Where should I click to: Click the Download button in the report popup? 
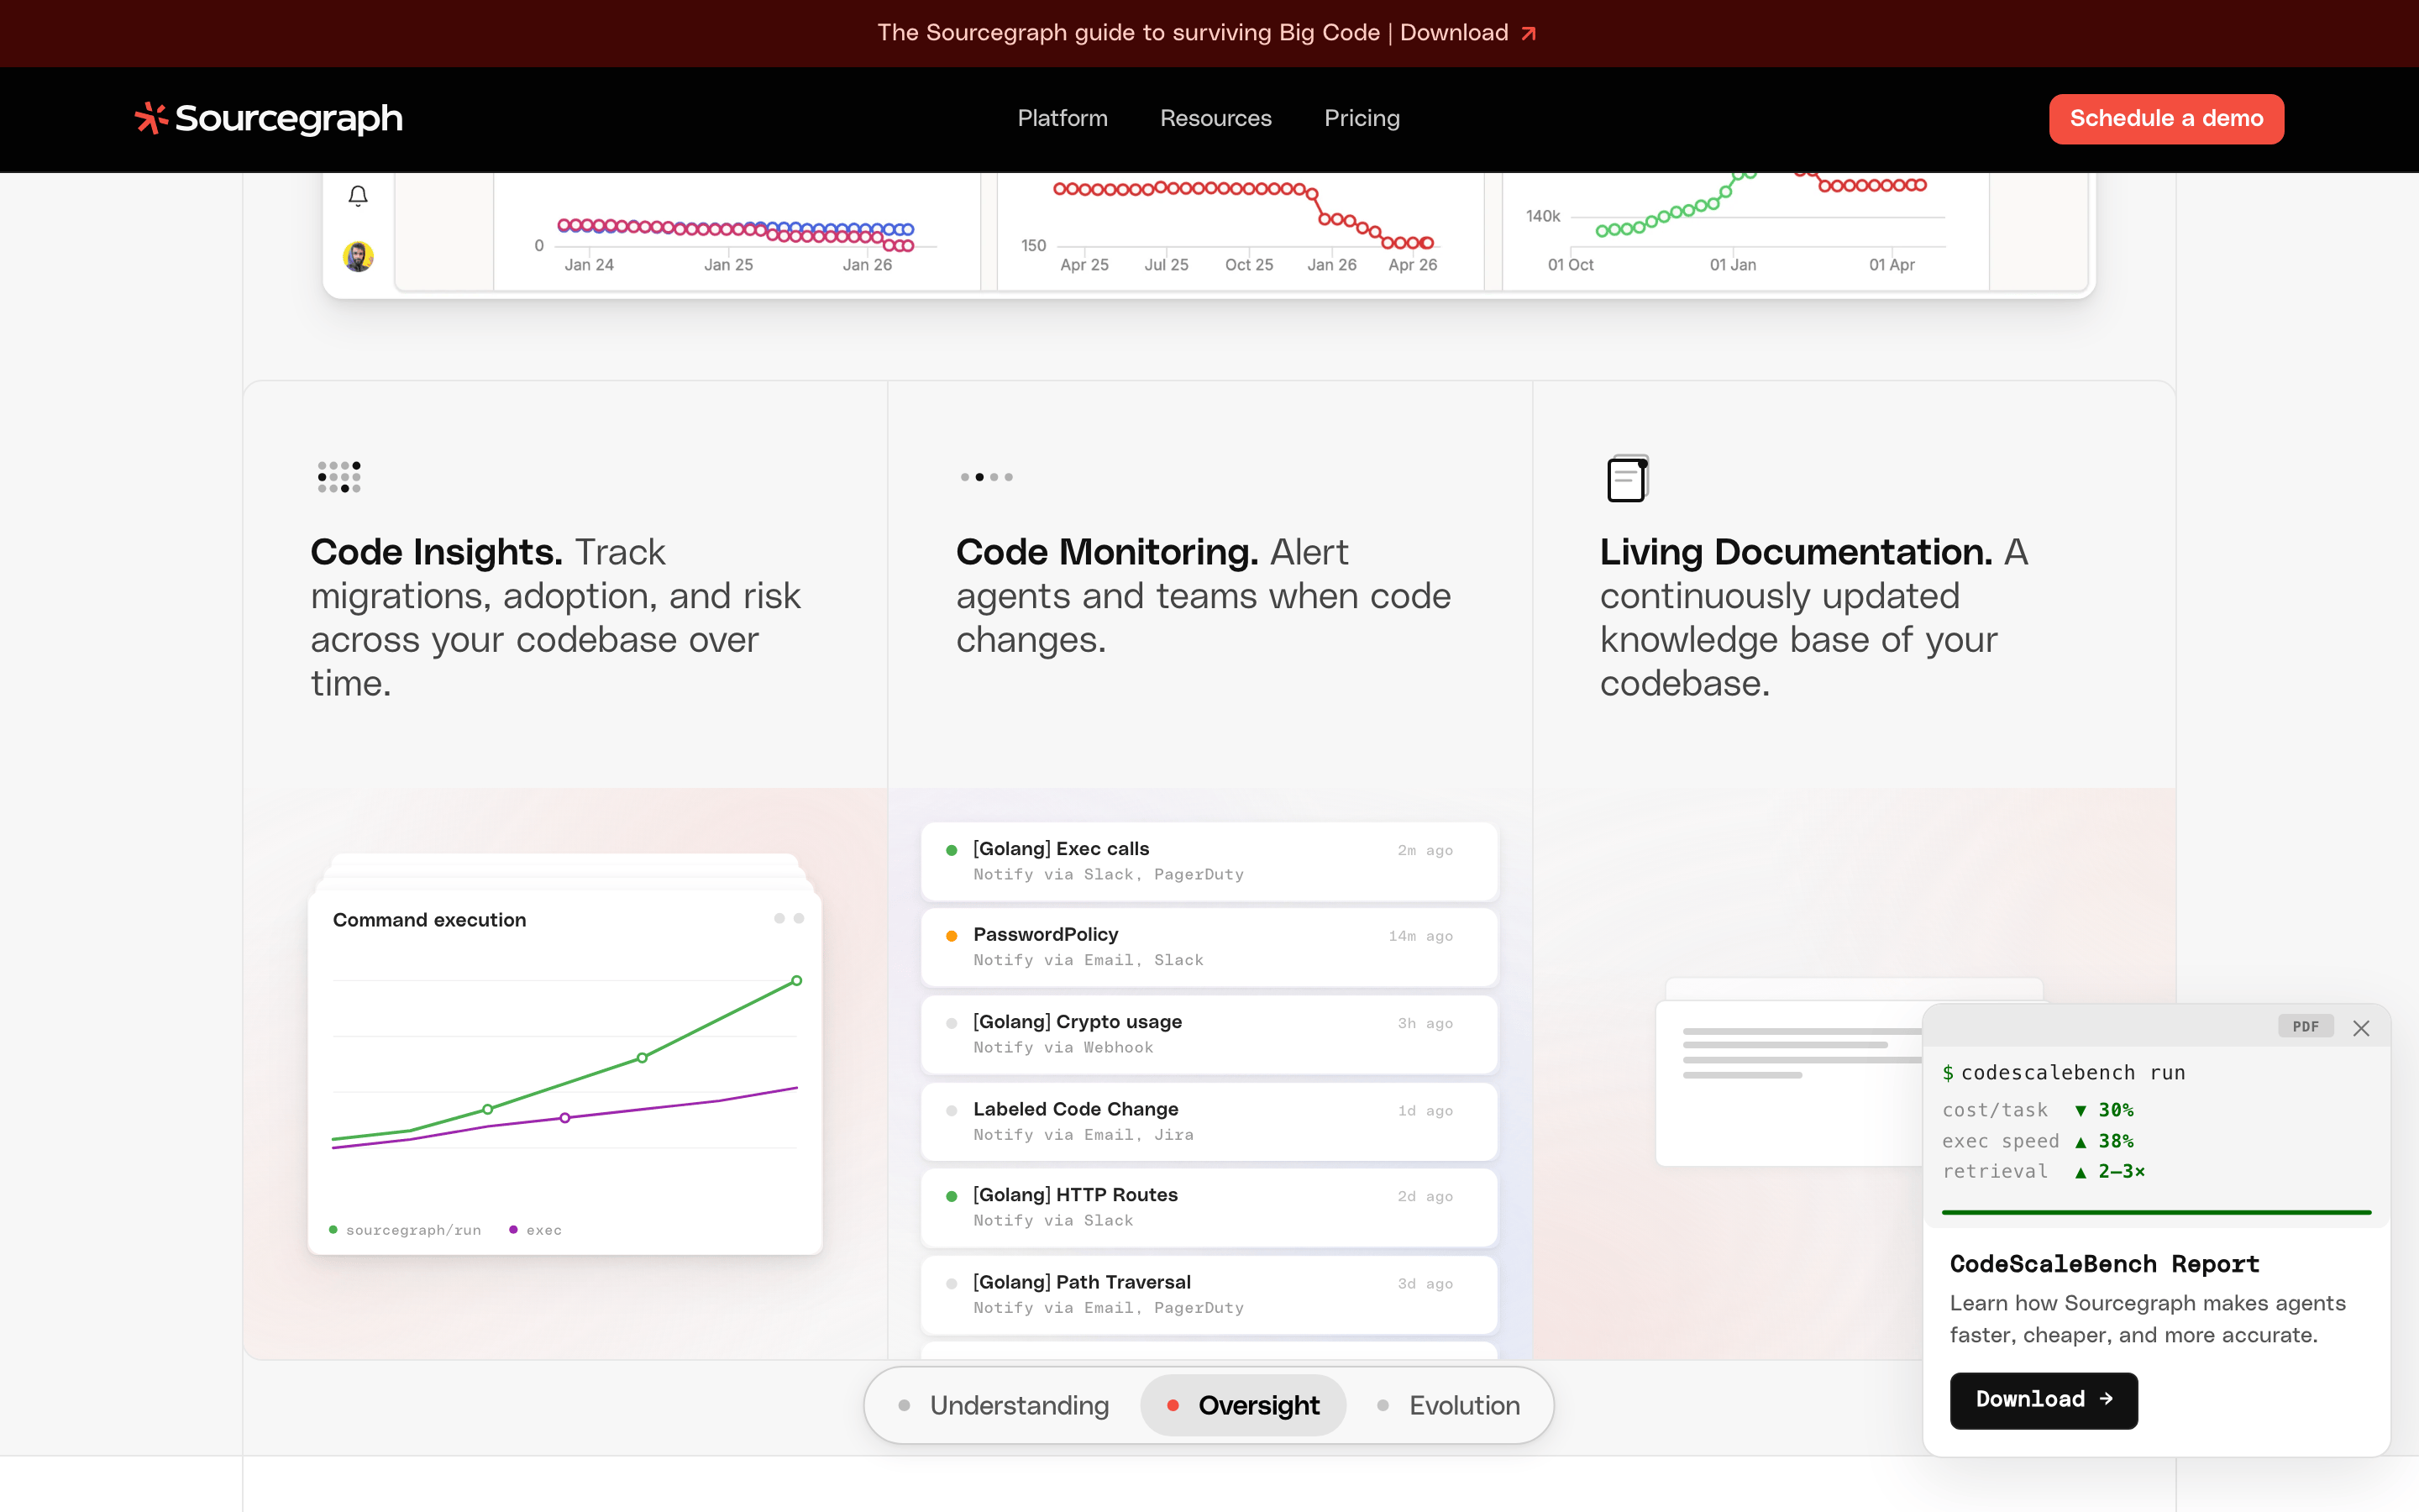pos(2044,1400)
